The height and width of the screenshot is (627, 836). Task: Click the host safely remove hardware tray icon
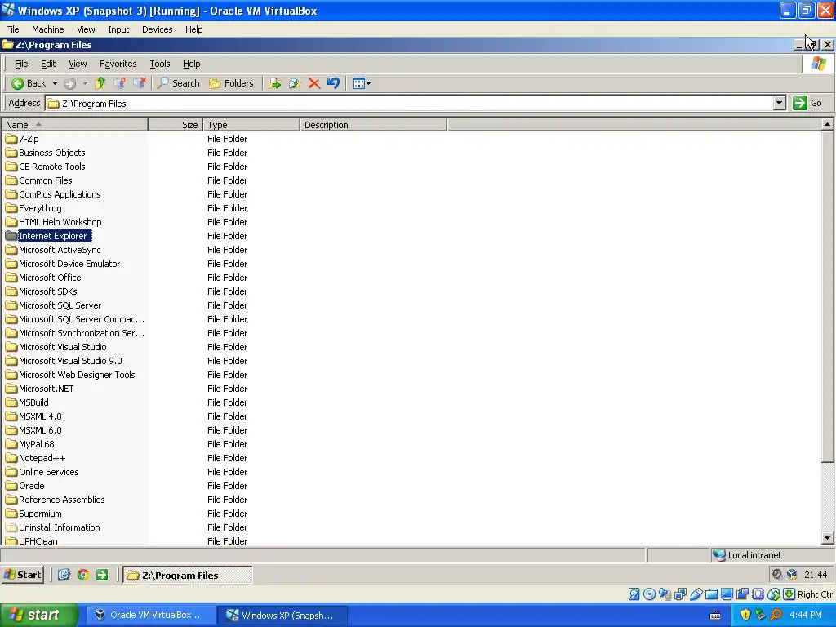(760, 615)
